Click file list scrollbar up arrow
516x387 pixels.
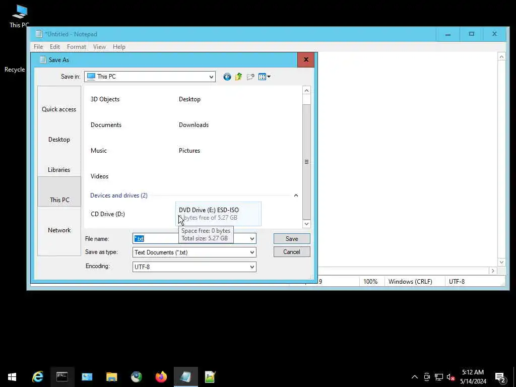pos(306,91)
